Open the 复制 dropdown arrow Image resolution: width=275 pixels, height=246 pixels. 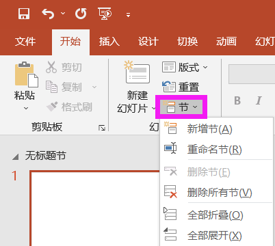(x=94, y=87)
